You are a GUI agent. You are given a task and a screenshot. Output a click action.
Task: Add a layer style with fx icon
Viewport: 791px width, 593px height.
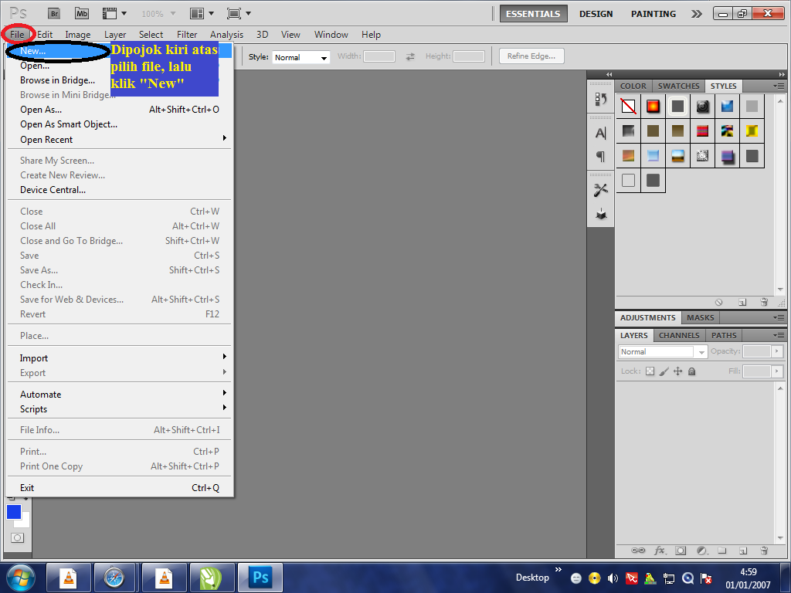(660, 550)
